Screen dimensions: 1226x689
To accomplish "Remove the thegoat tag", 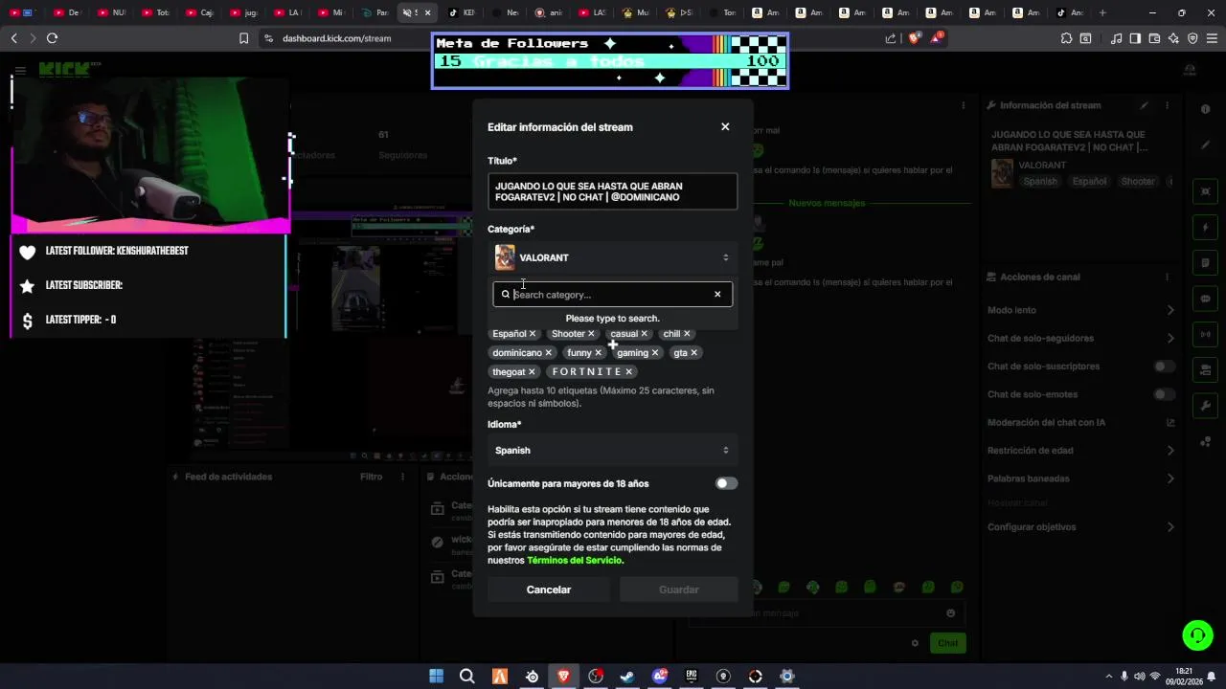I will 532,372.
